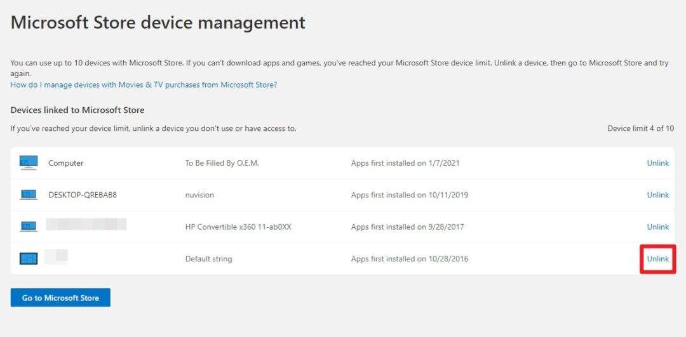This screenshot has height=337, width=686.
Task: Click the laptop icon beside DESKTOP-QREBAB8
Action: pos(29,194)
